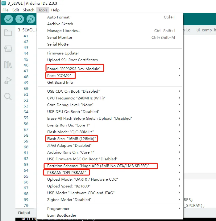Select Get Board Info

110,82
